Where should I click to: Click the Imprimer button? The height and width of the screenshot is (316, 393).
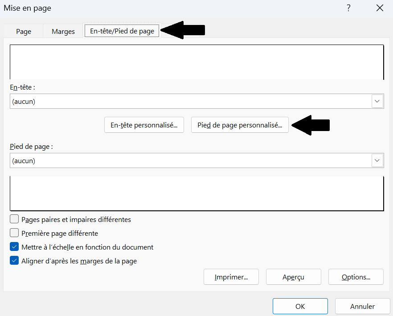231,277
